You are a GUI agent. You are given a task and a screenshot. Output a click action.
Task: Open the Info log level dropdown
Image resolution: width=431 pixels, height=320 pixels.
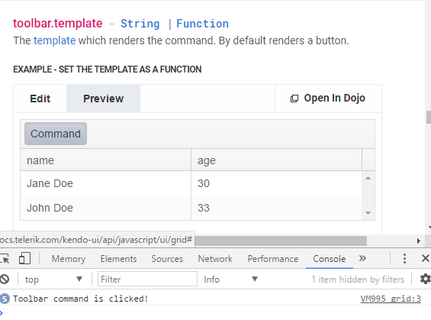click(x=230, y=280)
